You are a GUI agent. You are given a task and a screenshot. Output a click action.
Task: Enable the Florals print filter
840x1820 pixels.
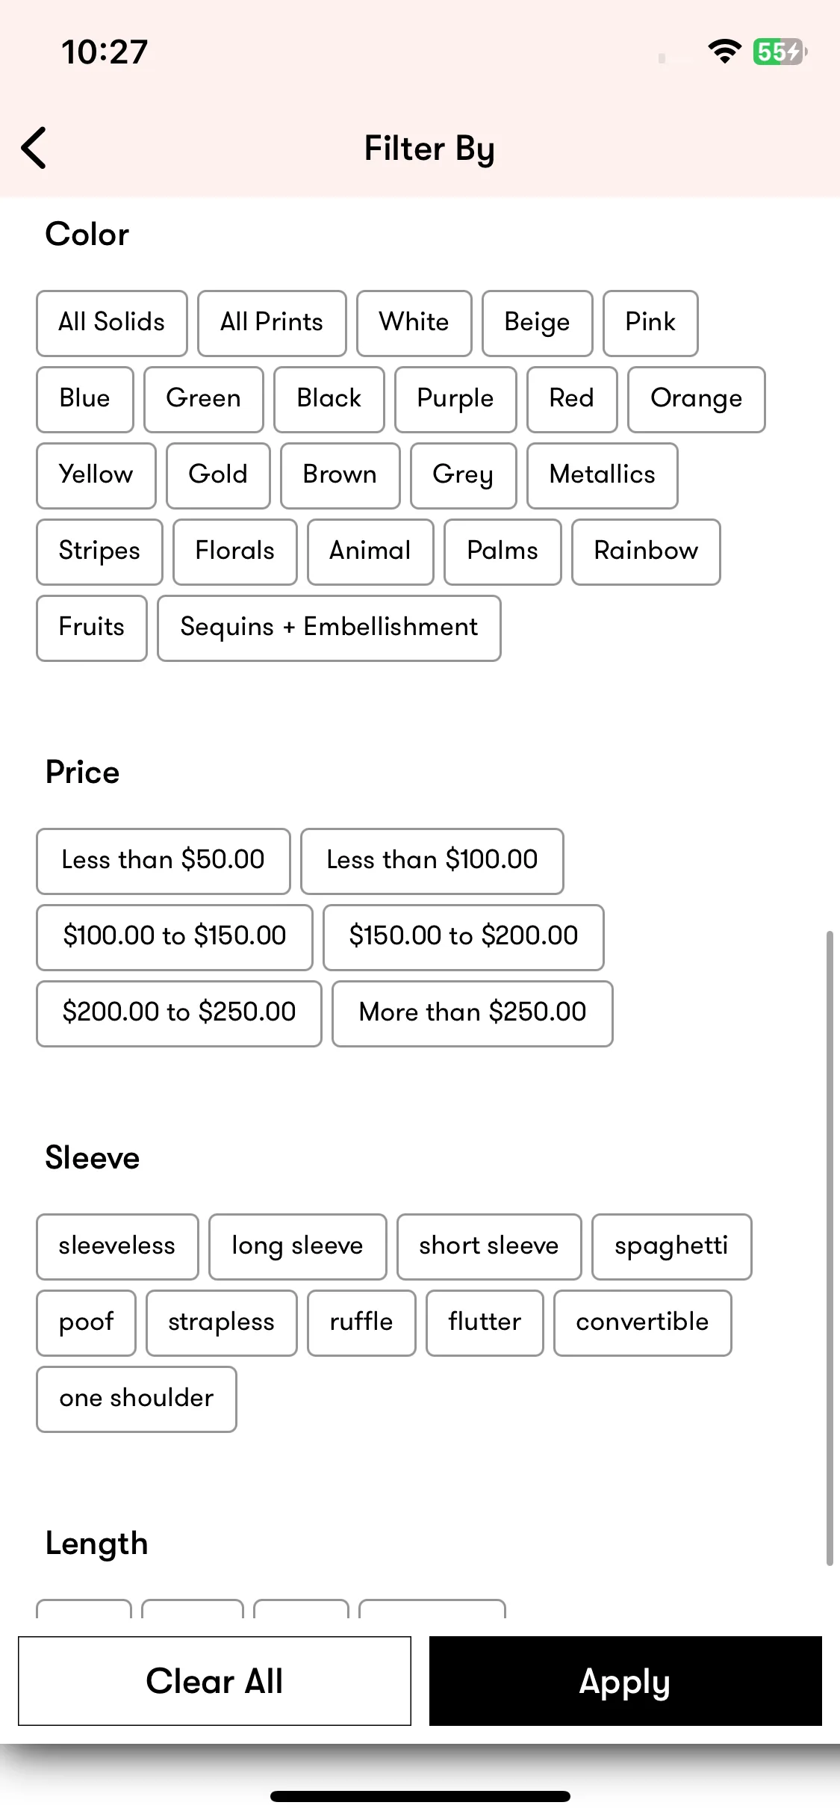coord(235,552)
